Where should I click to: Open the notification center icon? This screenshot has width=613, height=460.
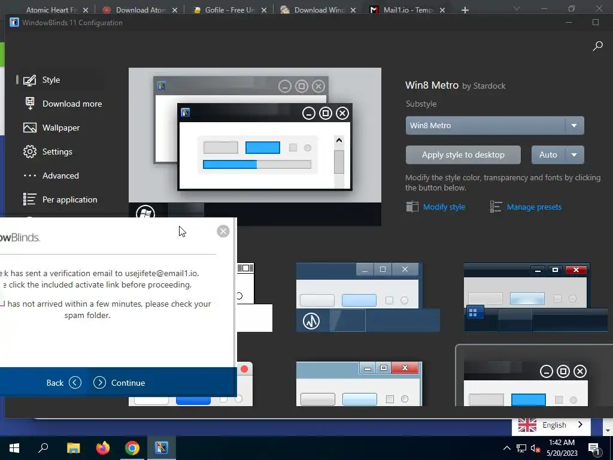pyautogui.click(x=594, y=449)
